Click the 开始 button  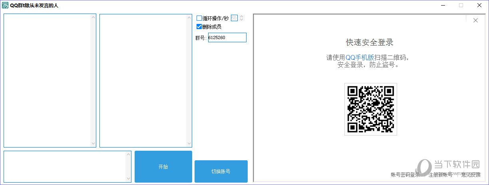(163, 167)
